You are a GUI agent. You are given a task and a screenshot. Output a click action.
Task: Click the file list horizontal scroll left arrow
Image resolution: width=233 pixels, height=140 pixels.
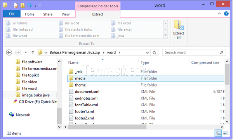point(65,127)
